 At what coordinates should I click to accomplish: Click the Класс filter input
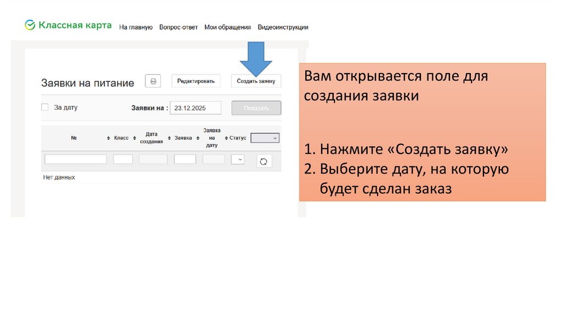click(x=123, y=159)
